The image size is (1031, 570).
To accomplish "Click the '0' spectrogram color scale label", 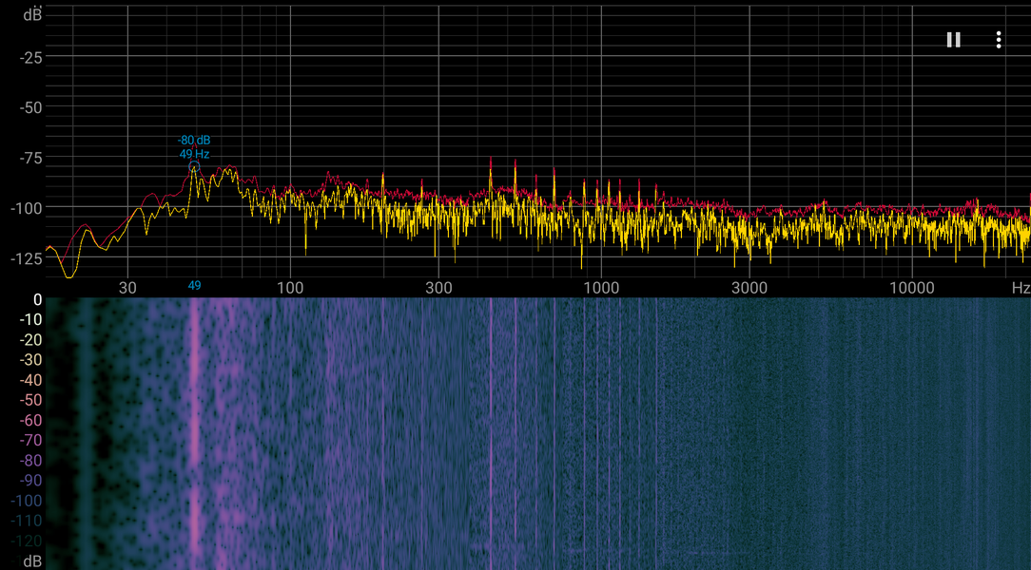I will 37,300.
